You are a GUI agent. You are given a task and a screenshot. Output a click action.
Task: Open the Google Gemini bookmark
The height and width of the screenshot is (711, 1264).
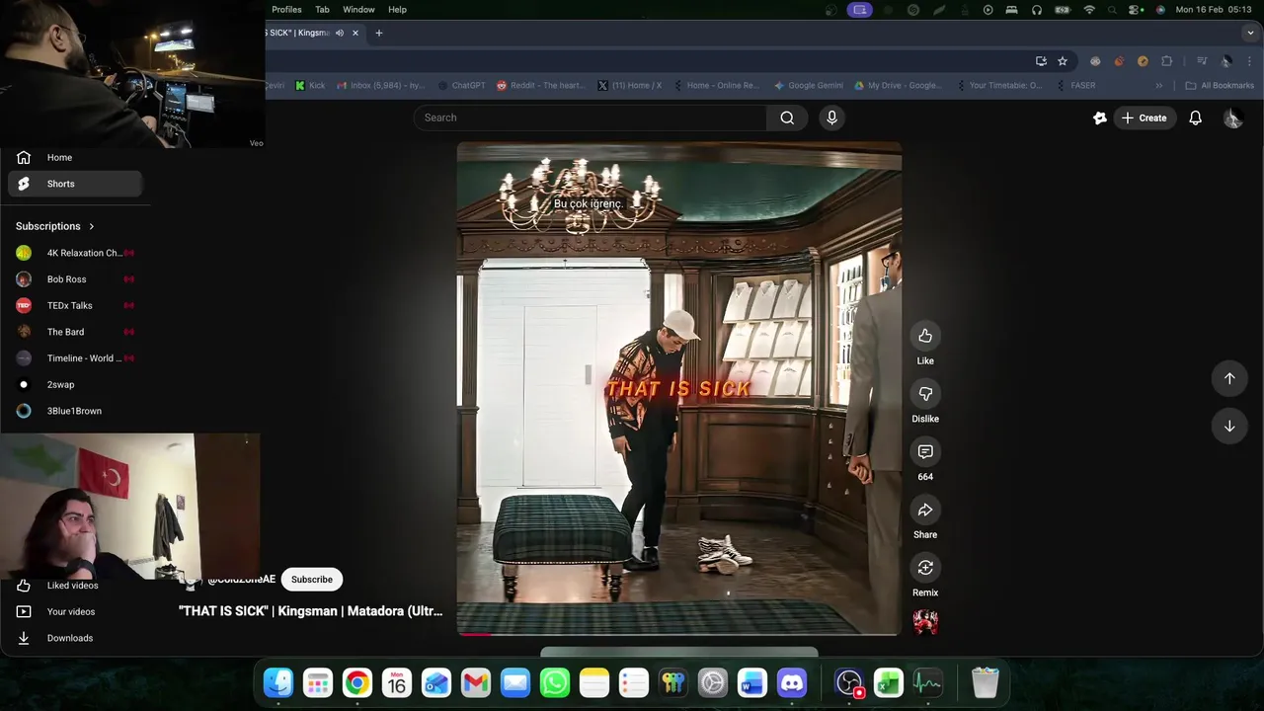[x=809, y=86]
